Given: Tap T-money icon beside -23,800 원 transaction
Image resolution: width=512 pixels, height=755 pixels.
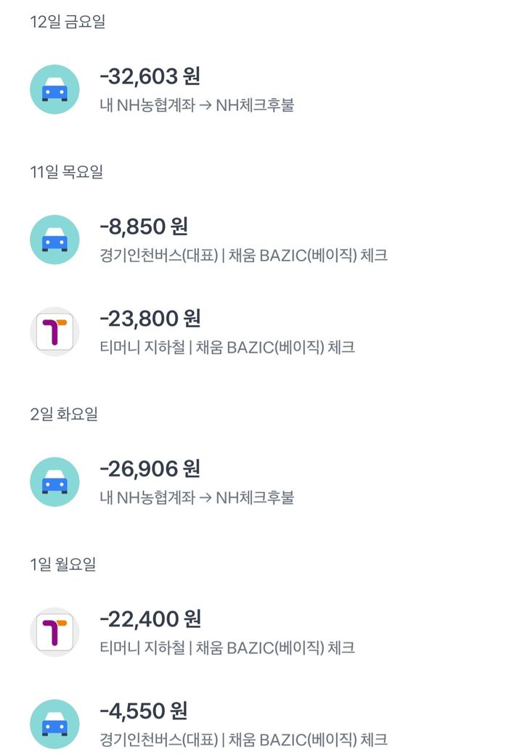Looking at the screenshot, I should click(x=54, y=331).
